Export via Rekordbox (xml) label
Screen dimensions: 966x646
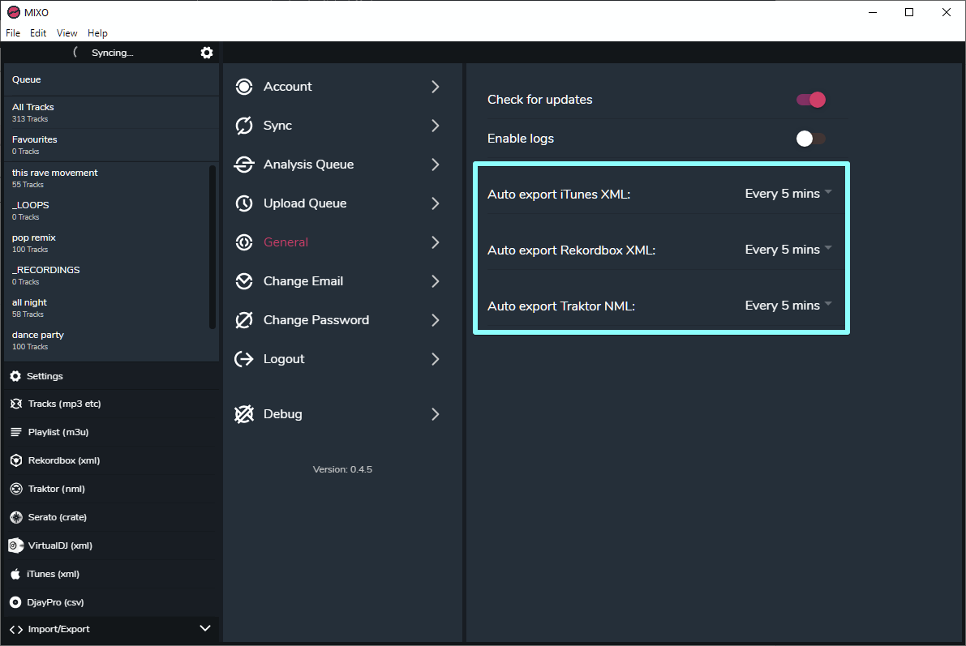pyautogui.click(x=64, y=460)
